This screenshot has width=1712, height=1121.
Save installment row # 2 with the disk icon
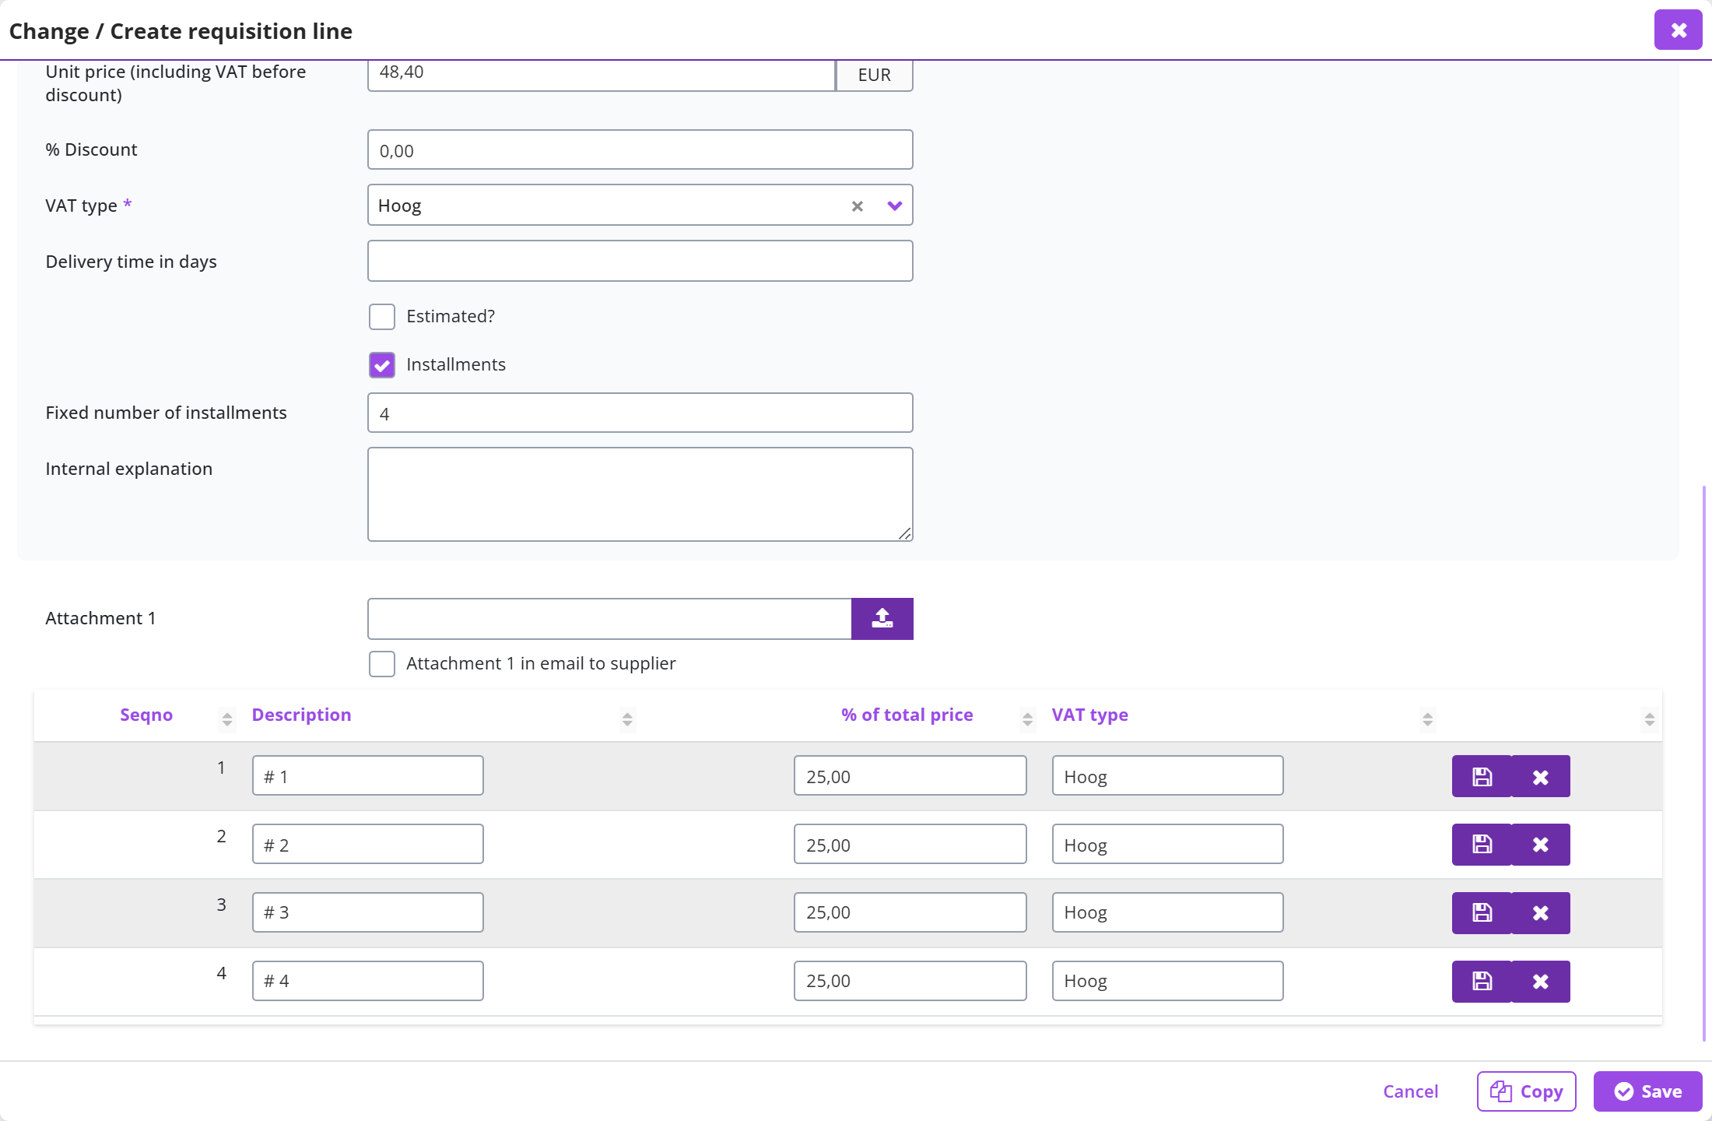(x=1482, y=845)
